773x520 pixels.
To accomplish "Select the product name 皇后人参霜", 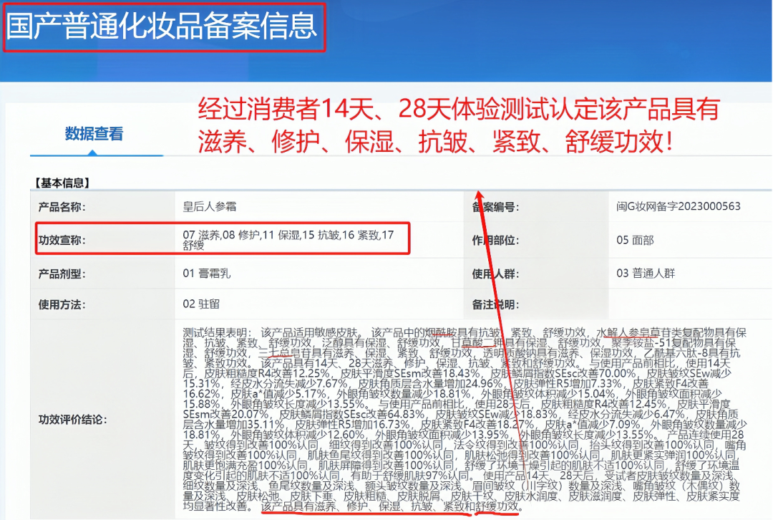I will (210, 207).
